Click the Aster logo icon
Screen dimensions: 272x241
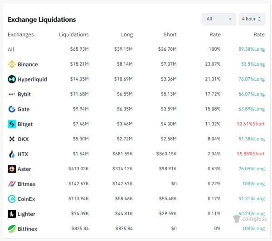pos(12,169)
